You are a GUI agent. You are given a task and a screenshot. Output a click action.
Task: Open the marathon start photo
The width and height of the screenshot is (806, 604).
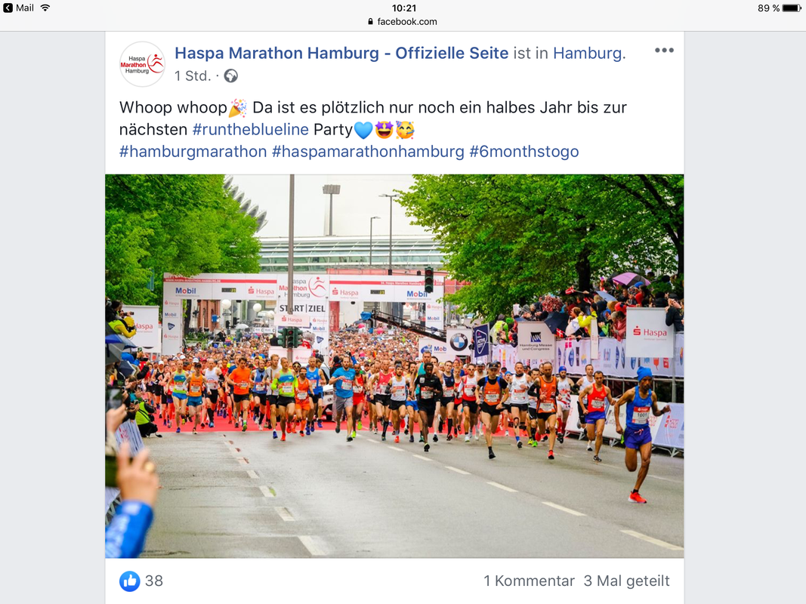(394, 365)
